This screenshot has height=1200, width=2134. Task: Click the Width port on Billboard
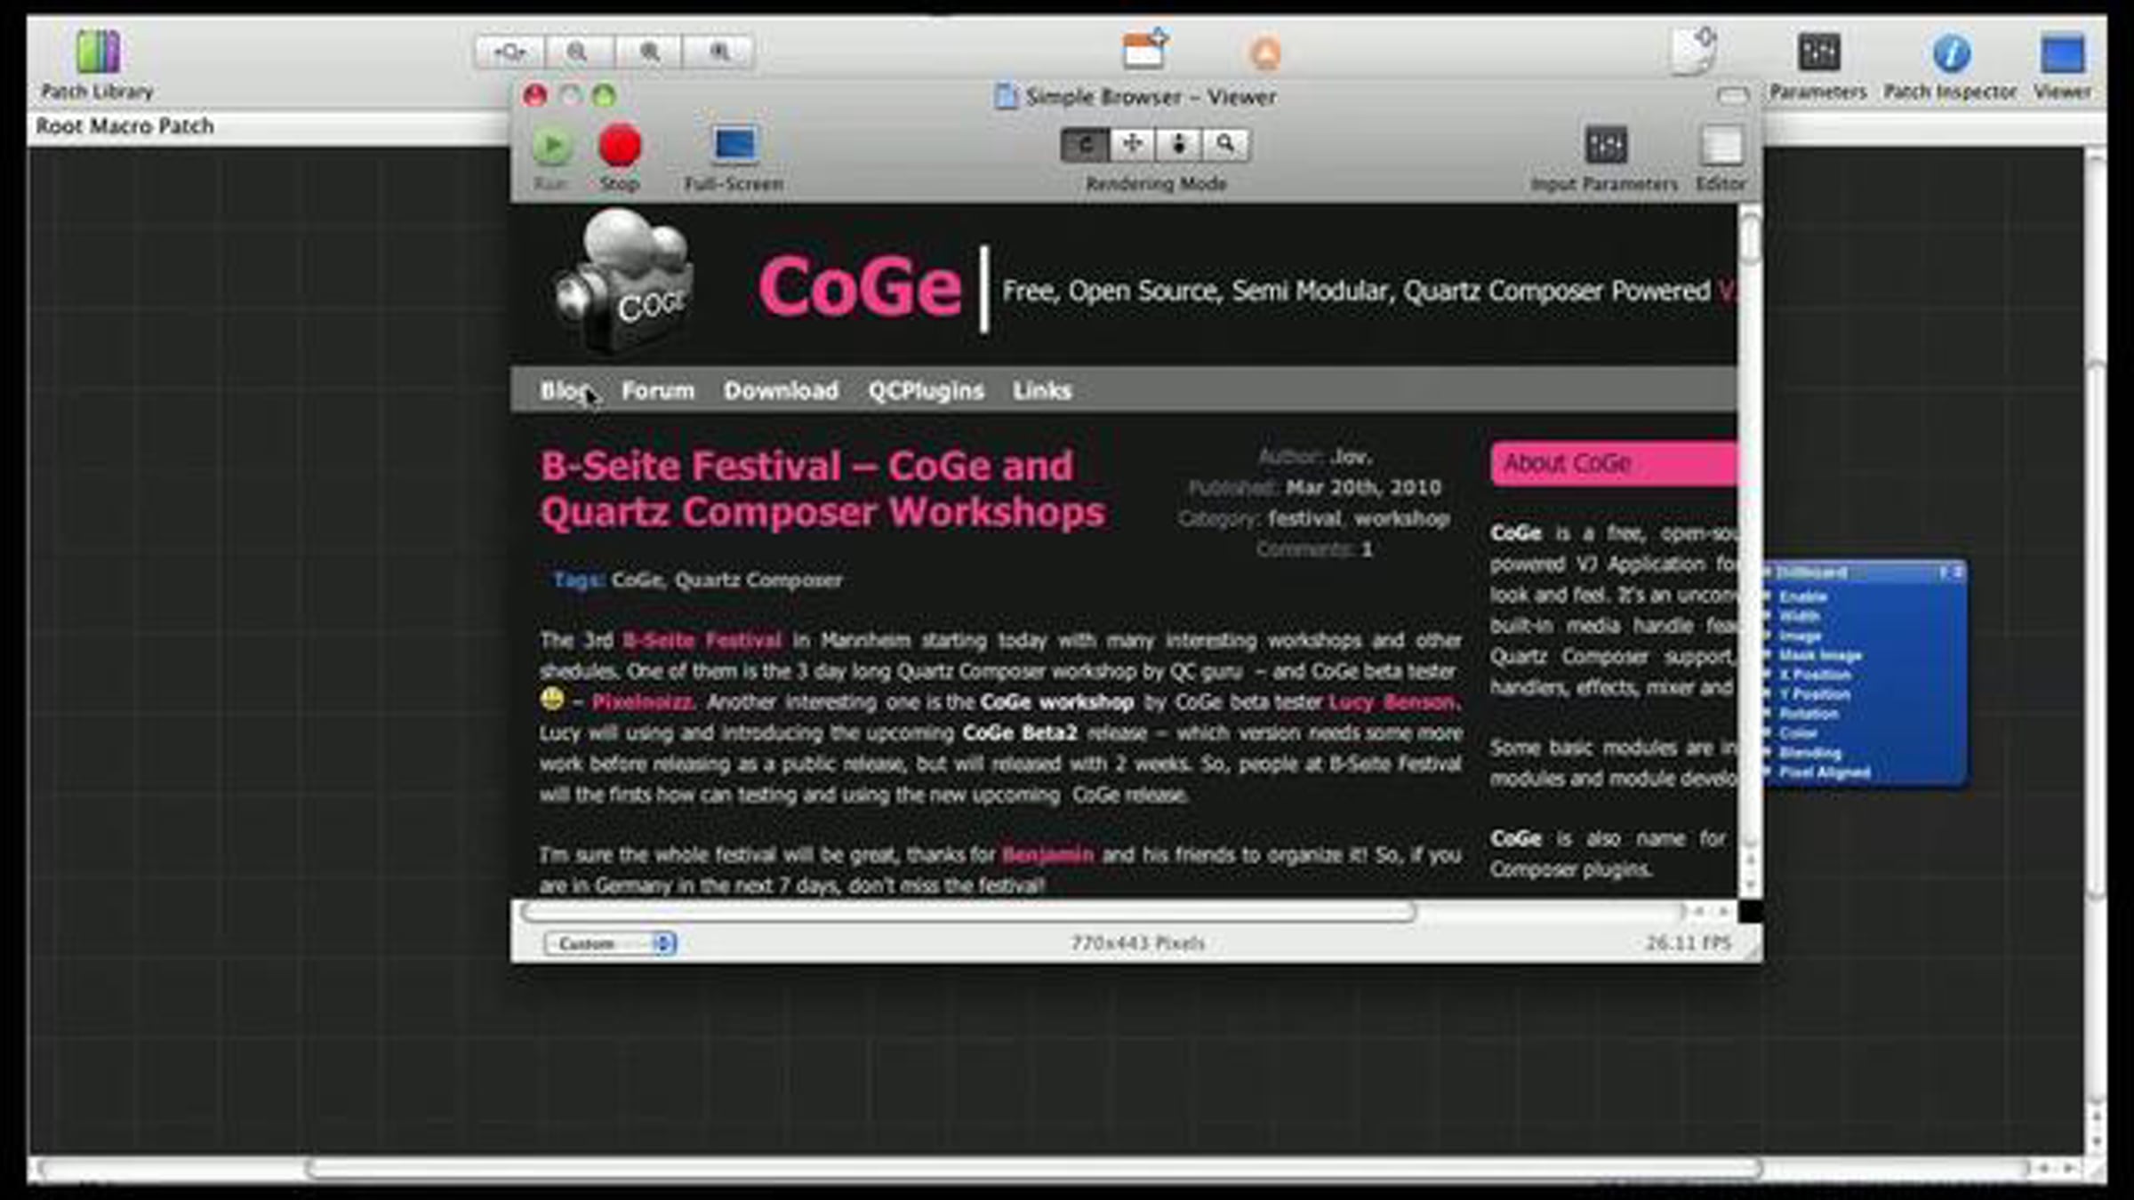click(1798, 616)
